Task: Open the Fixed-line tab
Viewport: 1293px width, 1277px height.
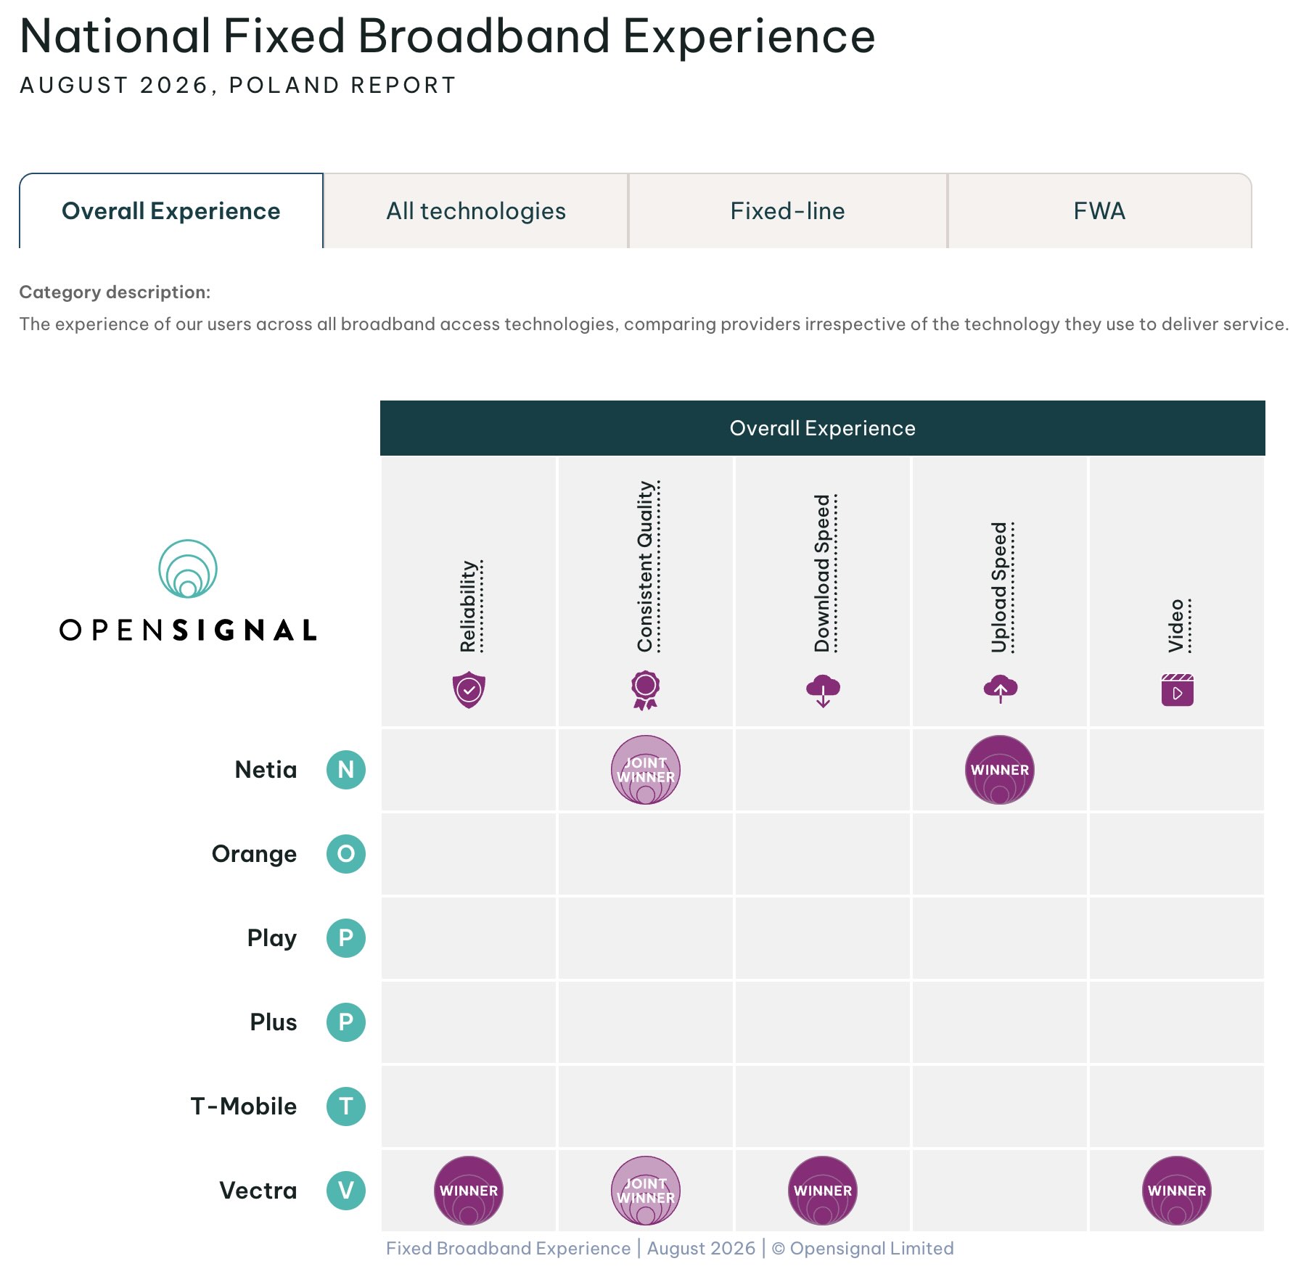Action: pos(788,211)
